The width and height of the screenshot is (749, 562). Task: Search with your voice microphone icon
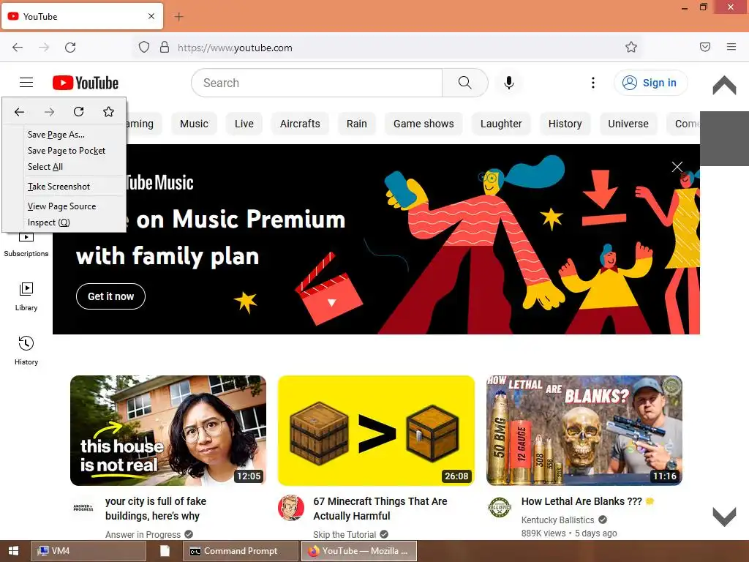tap(509, 83)
